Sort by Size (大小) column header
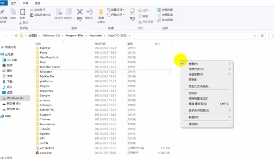 tap(157, 44)
